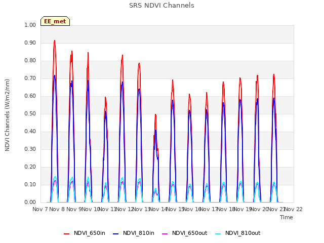
Task: Toggle the NDVI_810out legend entry
Action: tap(237, 233)
